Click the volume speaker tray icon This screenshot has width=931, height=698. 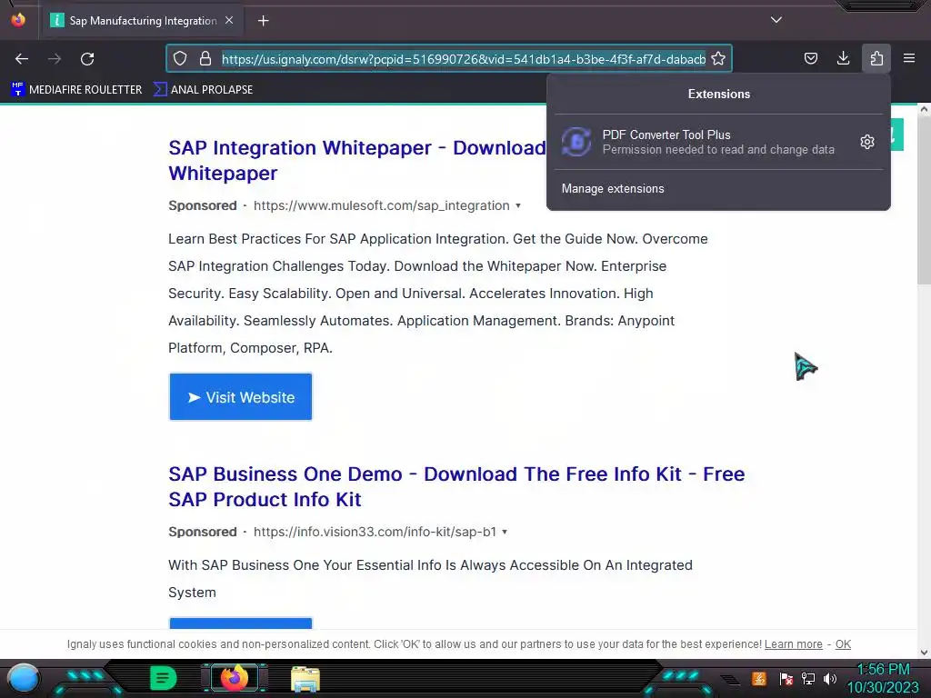(x=830, y=678)
